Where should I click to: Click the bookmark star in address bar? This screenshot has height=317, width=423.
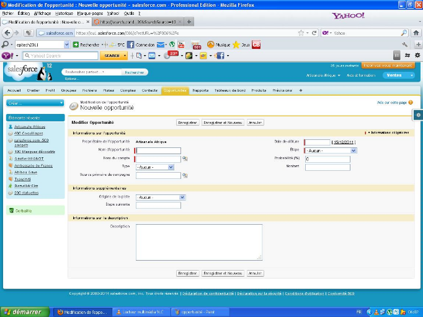coord(301,33)
